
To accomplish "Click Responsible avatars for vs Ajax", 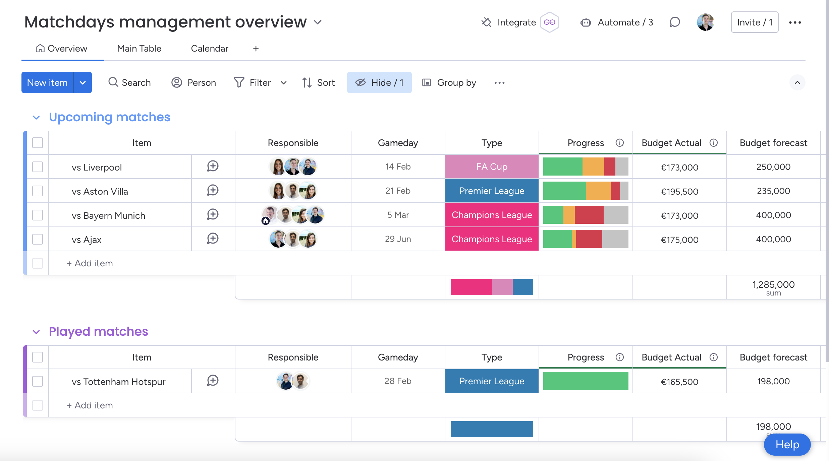I will 293,239.
